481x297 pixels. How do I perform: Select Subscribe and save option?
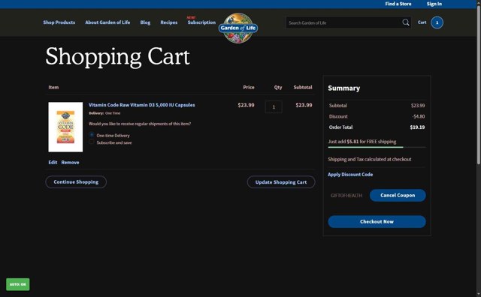coord(92,142)
